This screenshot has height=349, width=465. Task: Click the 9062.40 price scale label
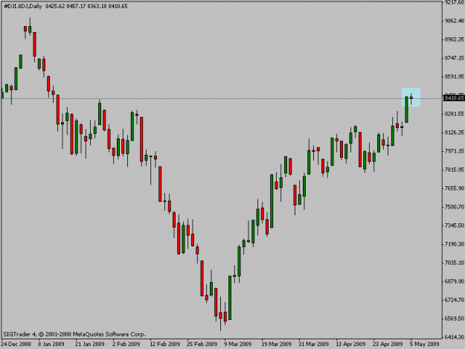pyautogui.click(x=455, y=21)
